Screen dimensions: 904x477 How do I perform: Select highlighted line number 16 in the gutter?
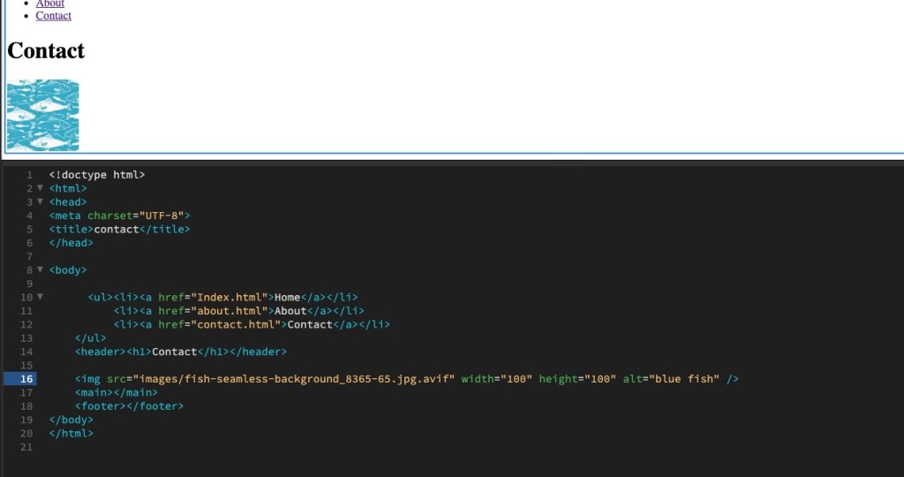coord(27,379)
